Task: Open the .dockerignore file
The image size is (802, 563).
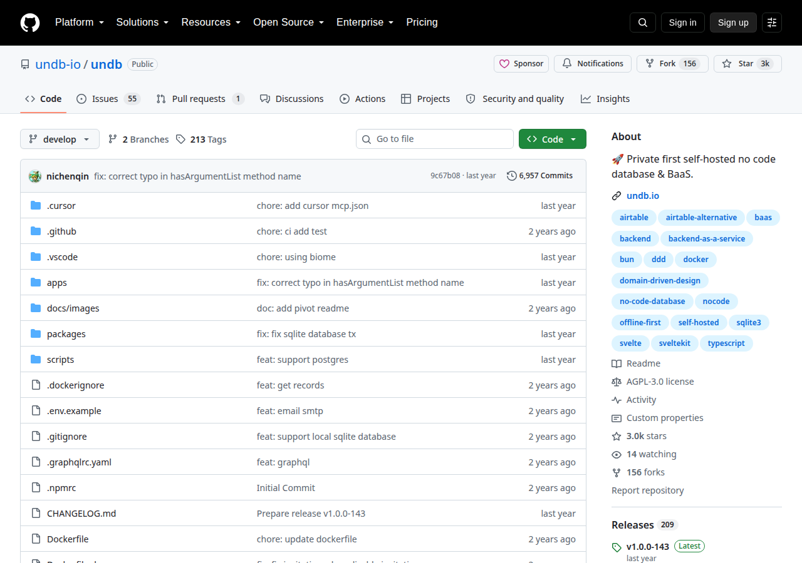Action: (x=76, y=385)
